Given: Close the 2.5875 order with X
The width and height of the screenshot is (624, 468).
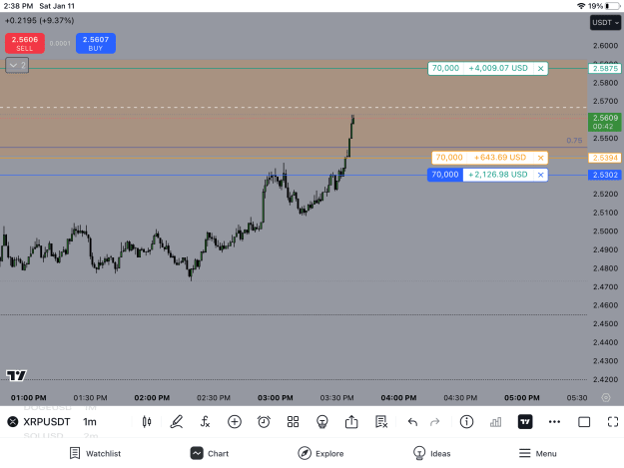Looking at the screenshot, I should coord(540,69).
